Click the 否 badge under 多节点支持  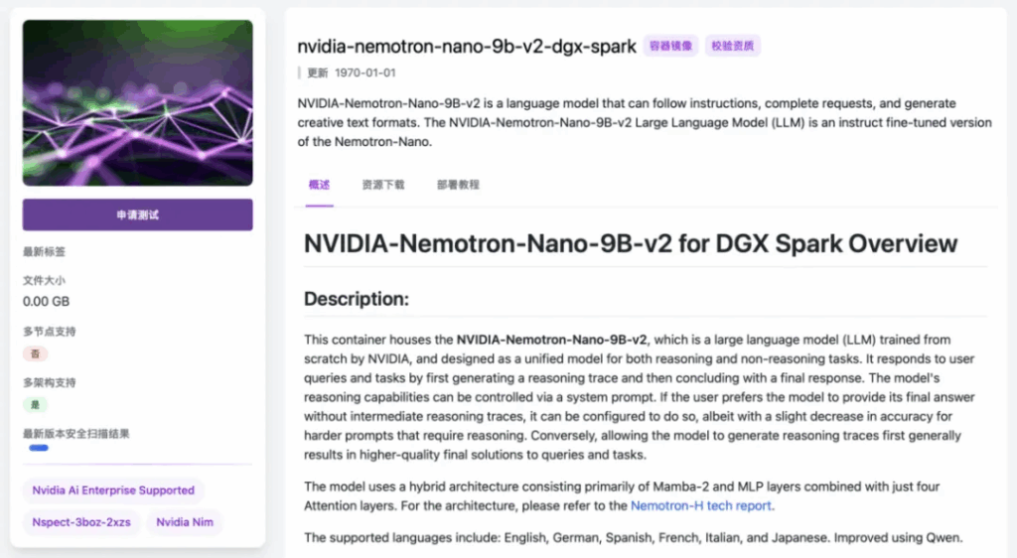coord(35,354)
